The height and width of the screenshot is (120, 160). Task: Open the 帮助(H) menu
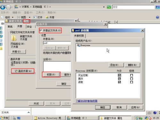[52, 12]
